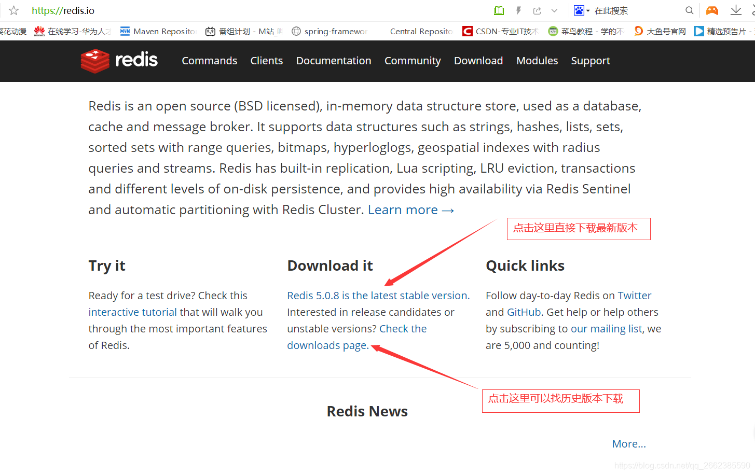Viewport: 755px width, 475px height.
Task: Open the our mailing list link
Action: click(607, 329)
